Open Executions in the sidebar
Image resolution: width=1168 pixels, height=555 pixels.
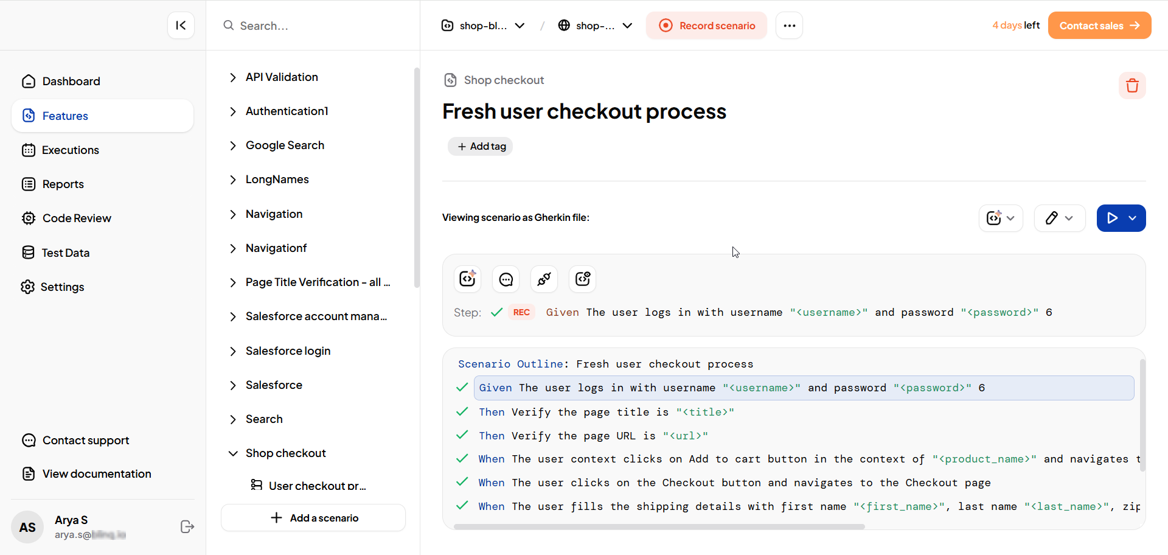pyautogui.click(x=70, y=150)
